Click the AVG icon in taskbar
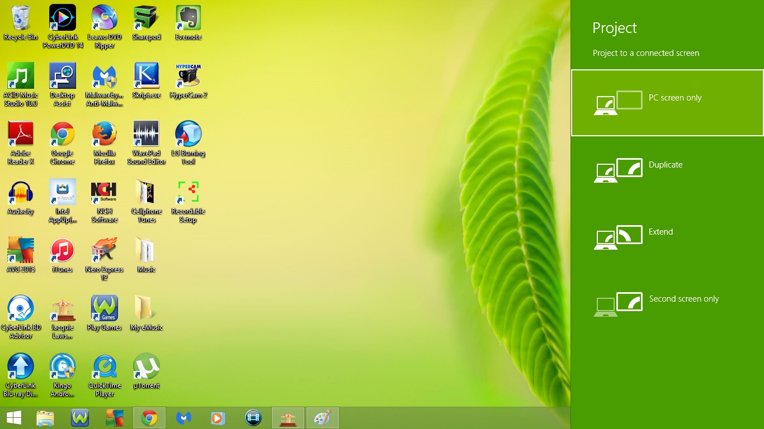 pyautogui.click(x=115, y=418)
